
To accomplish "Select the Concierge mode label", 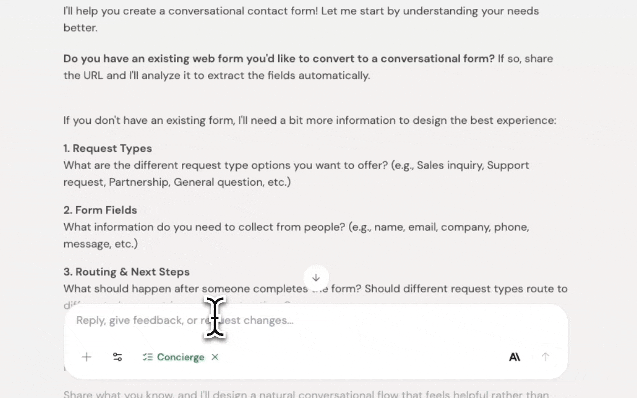I will tap(180, 357).
